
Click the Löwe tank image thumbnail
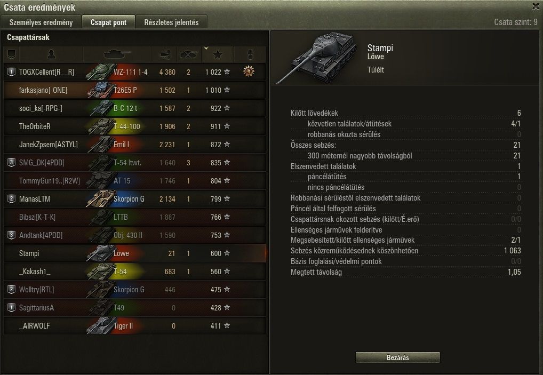(x=317, y=58)
